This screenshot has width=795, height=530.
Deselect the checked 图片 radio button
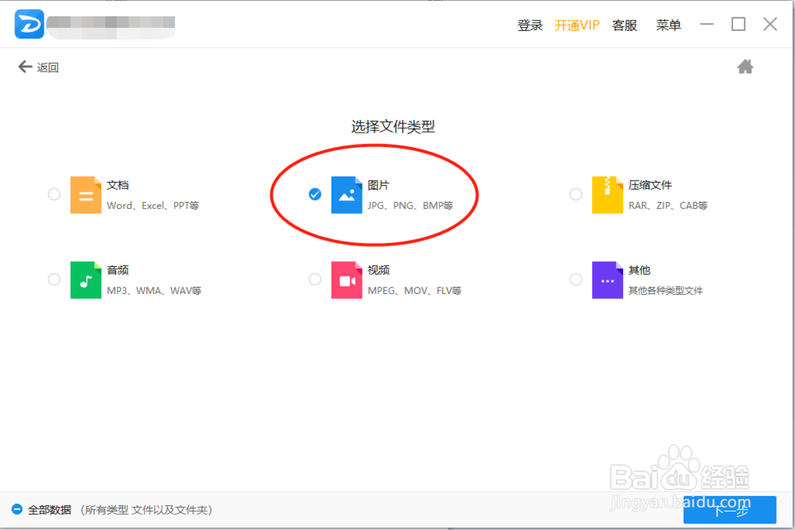(315, 194)
